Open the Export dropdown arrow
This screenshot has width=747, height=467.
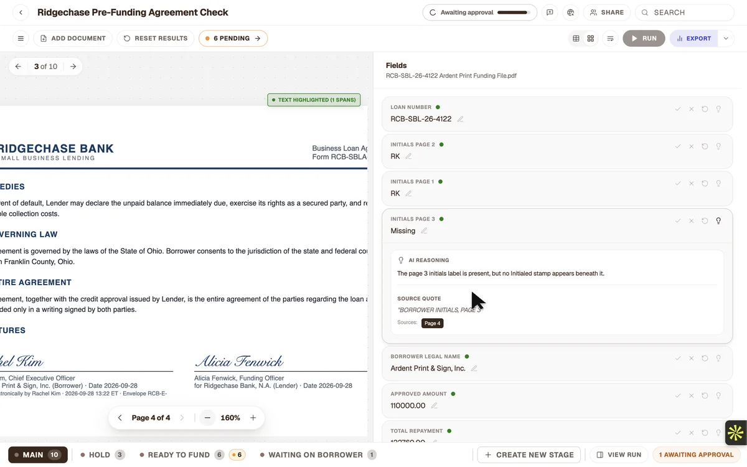726,39
